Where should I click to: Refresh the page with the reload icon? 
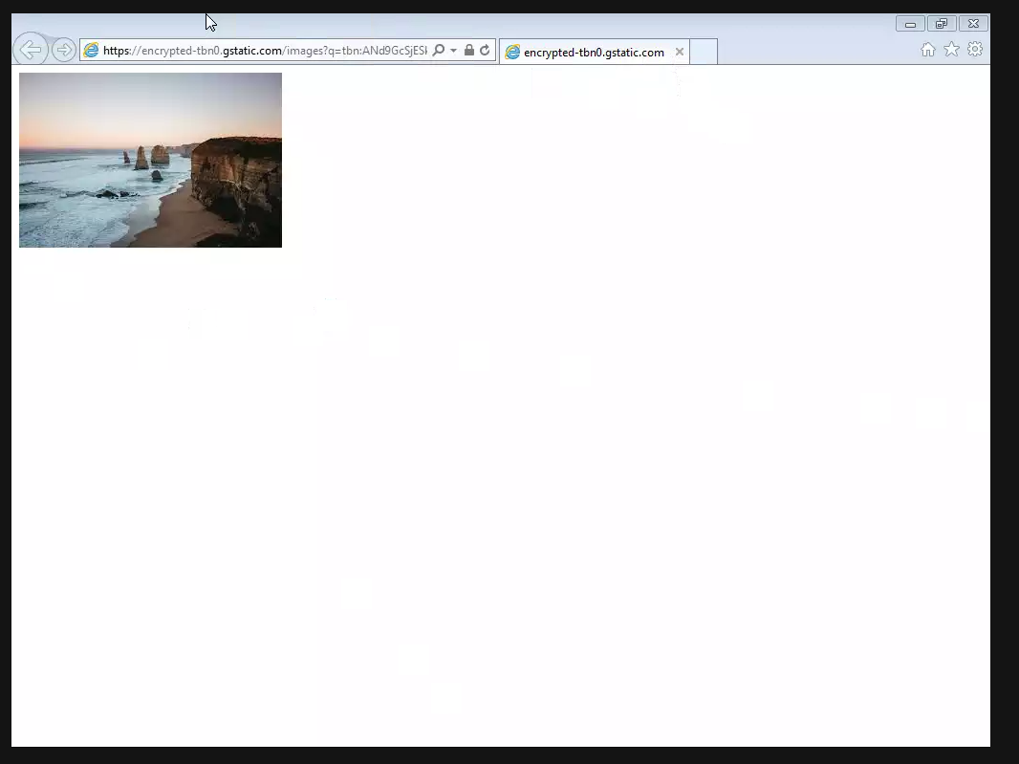point(485,50)
